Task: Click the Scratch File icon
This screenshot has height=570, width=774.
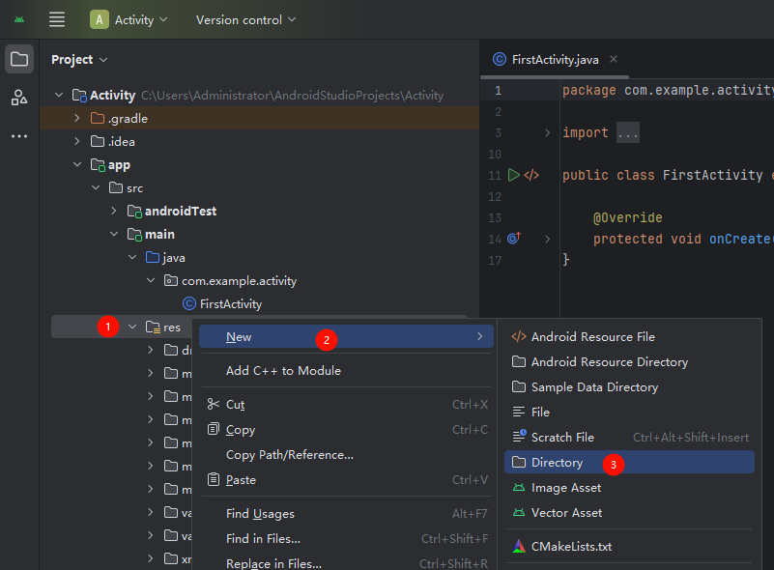Action: (519, 437)
